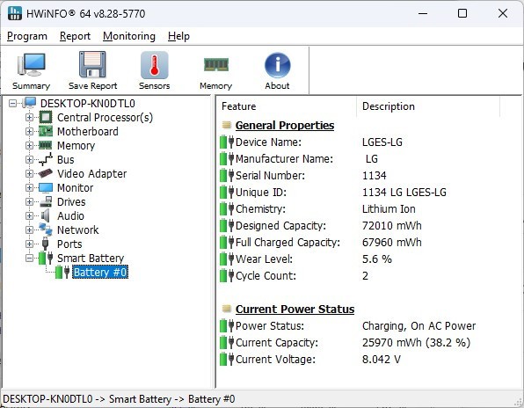
Task: Click the Feature column header
Action: point(287,106)
